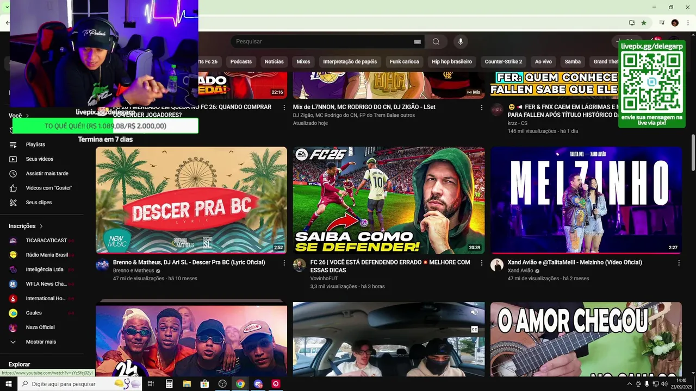Open krzz - CS channel avatar
The image size is (696, 391).
click(x=497, y=110)
